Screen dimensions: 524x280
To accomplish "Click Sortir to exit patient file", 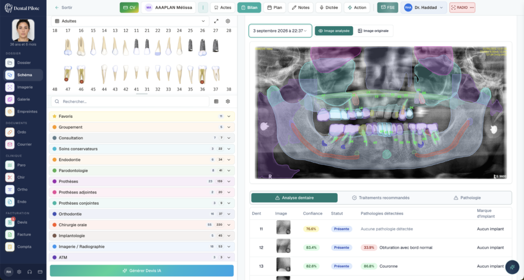I will tap(63, 7).
